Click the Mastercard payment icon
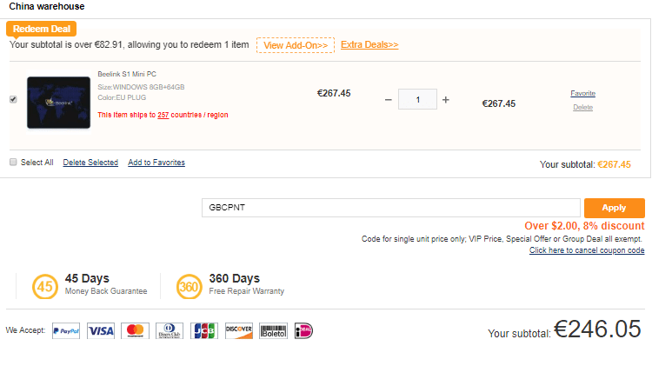Screen dimensions: 652x366 pyautogui.click(x=134, y=330)
